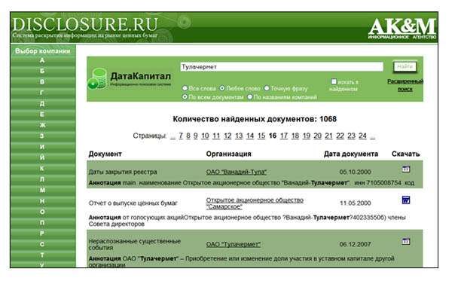Open Открытое акционерное общество "Самарское" link
The width and height of the screenshot is (458, 284).
(x=255, y=203)
